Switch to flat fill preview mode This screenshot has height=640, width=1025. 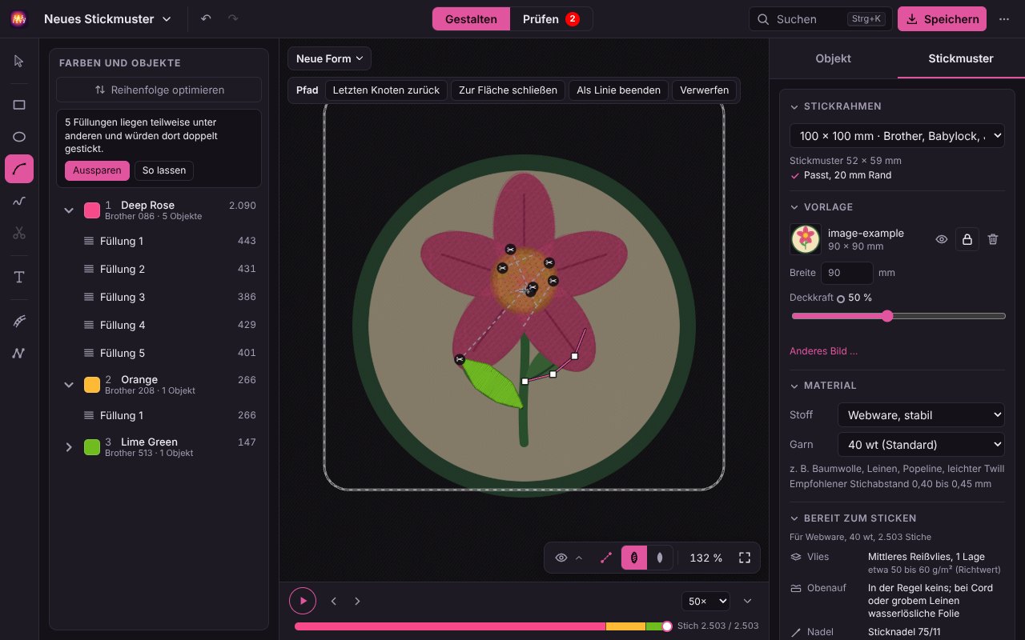point(660,558)
